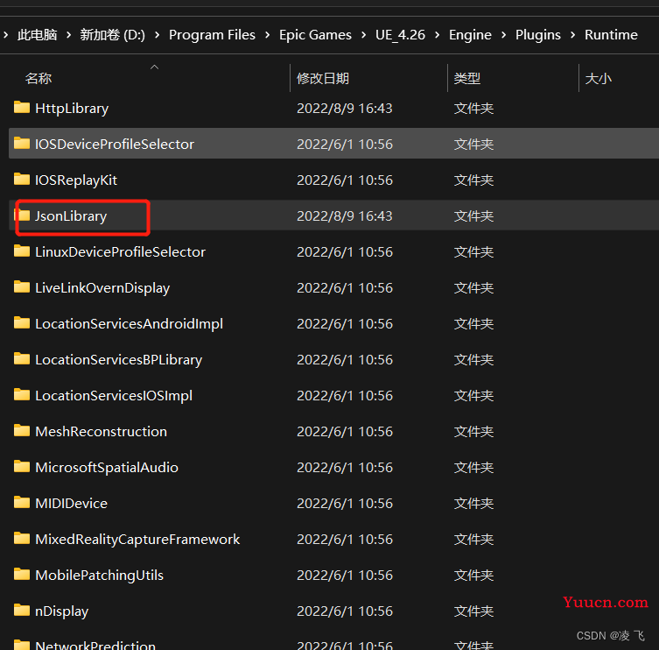The width and height of the screenshot is (659, 650).
Task: Sort by the 名称 column header
Action: pyautogui.click(x=39, y=78)
